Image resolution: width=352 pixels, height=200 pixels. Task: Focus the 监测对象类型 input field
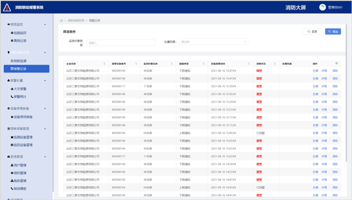[121, 43]
